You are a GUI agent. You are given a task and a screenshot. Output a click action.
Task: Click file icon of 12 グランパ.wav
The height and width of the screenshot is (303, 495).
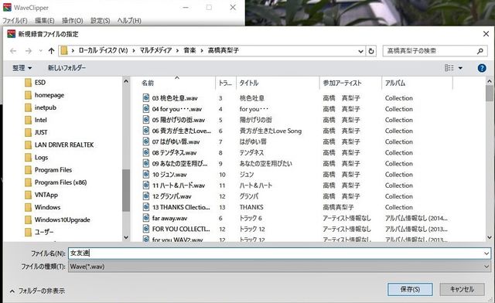146,196
